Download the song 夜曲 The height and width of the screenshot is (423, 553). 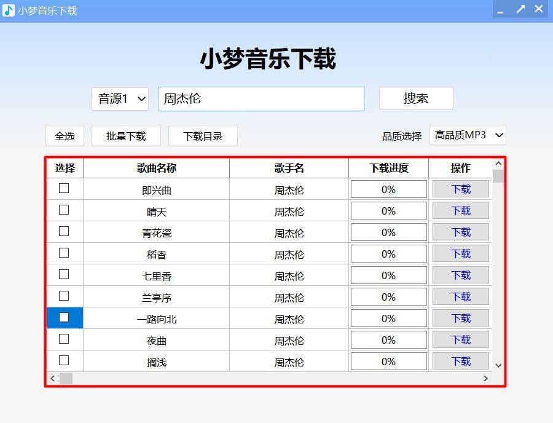click(x=460, y=339)
